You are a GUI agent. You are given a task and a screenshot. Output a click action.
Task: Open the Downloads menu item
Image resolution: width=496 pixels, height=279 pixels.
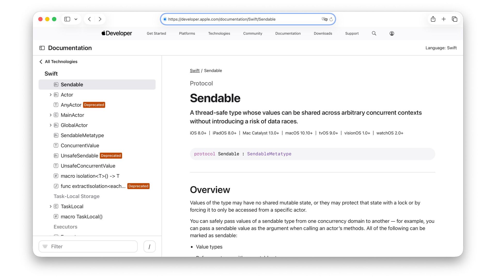(323, 33)
